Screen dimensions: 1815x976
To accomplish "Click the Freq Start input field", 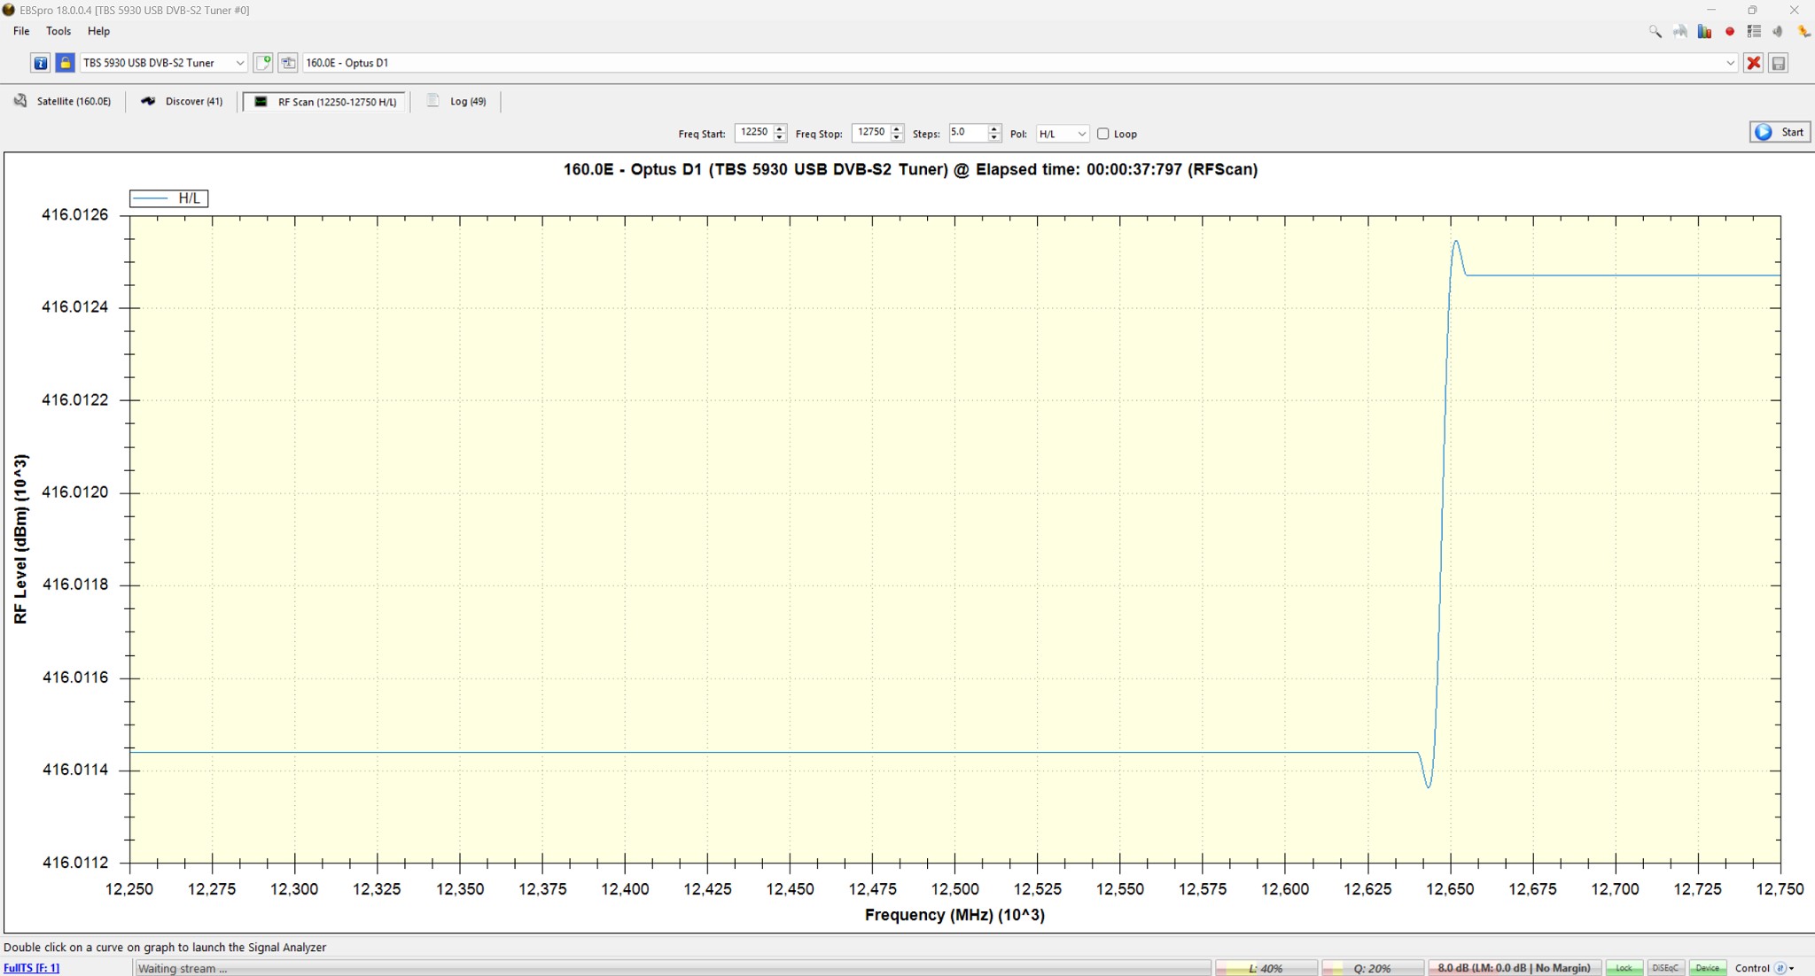I will tap(753, 133).
